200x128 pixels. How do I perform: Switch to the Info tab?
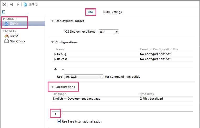(x=90, y=12)
